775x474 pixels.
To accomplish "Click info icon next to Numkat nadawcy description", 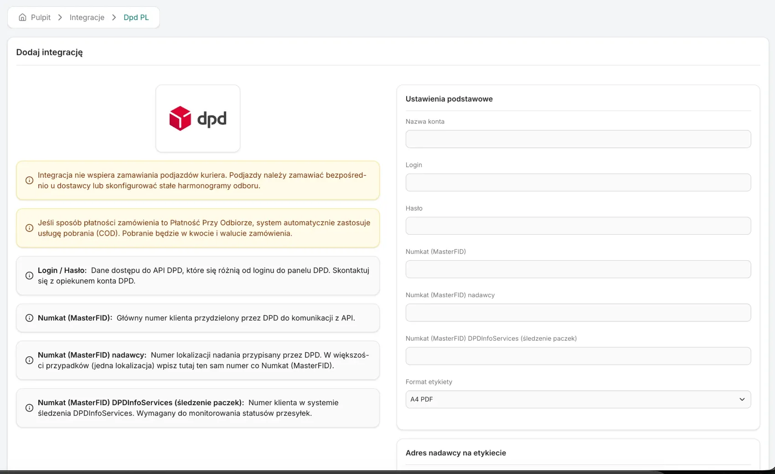I will click(29, 360).
